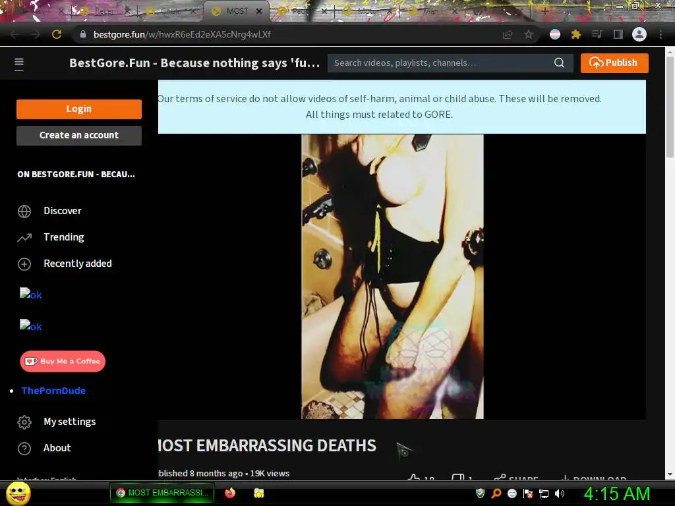
Task: Open the Chrome profile avatar
Action: point(639,34)
